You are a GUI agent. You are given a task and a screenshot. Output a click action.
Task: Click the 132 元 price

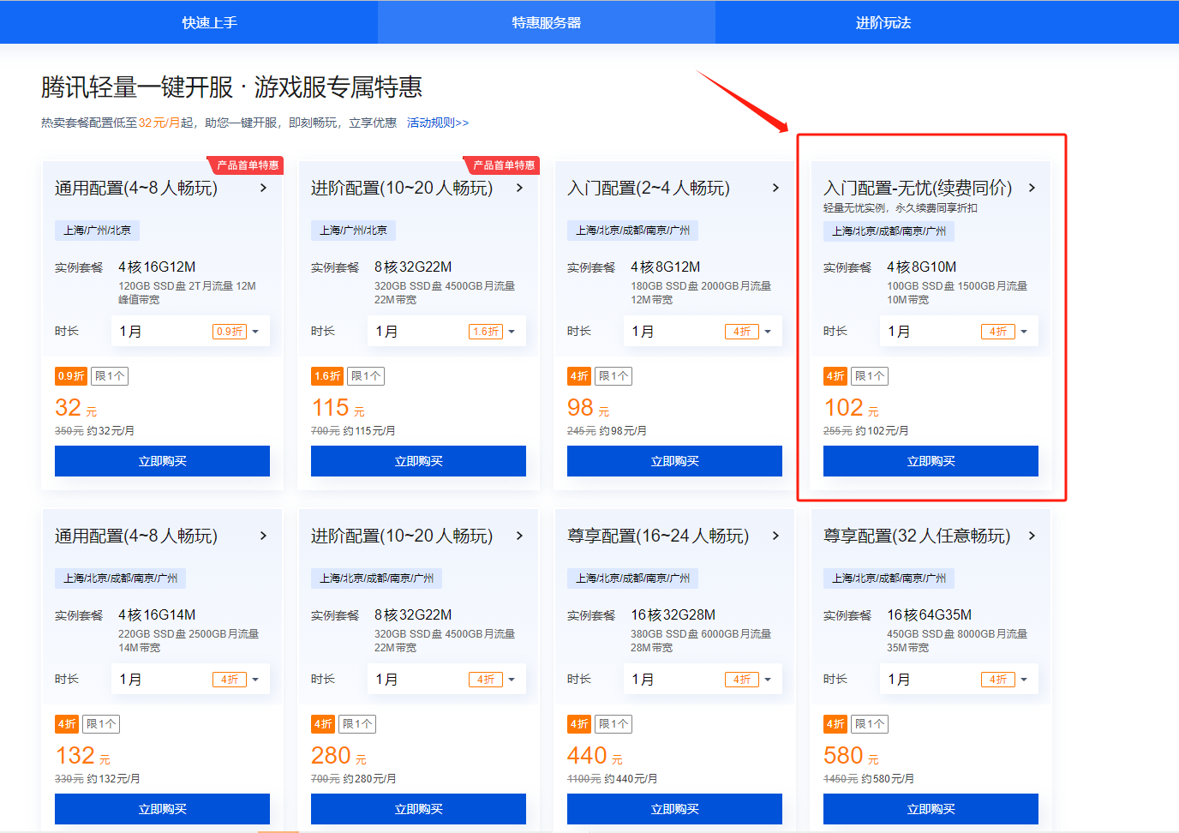pos(83,756)
